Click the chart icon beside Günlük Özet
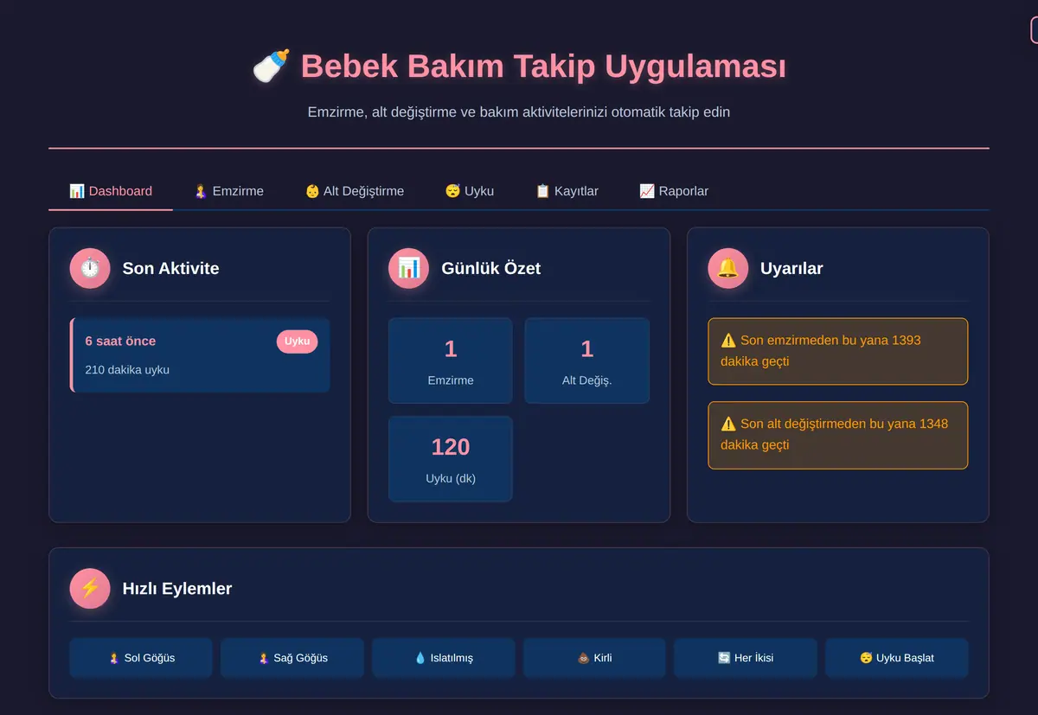The image size is (1038, 715). [x=409, y=268]
